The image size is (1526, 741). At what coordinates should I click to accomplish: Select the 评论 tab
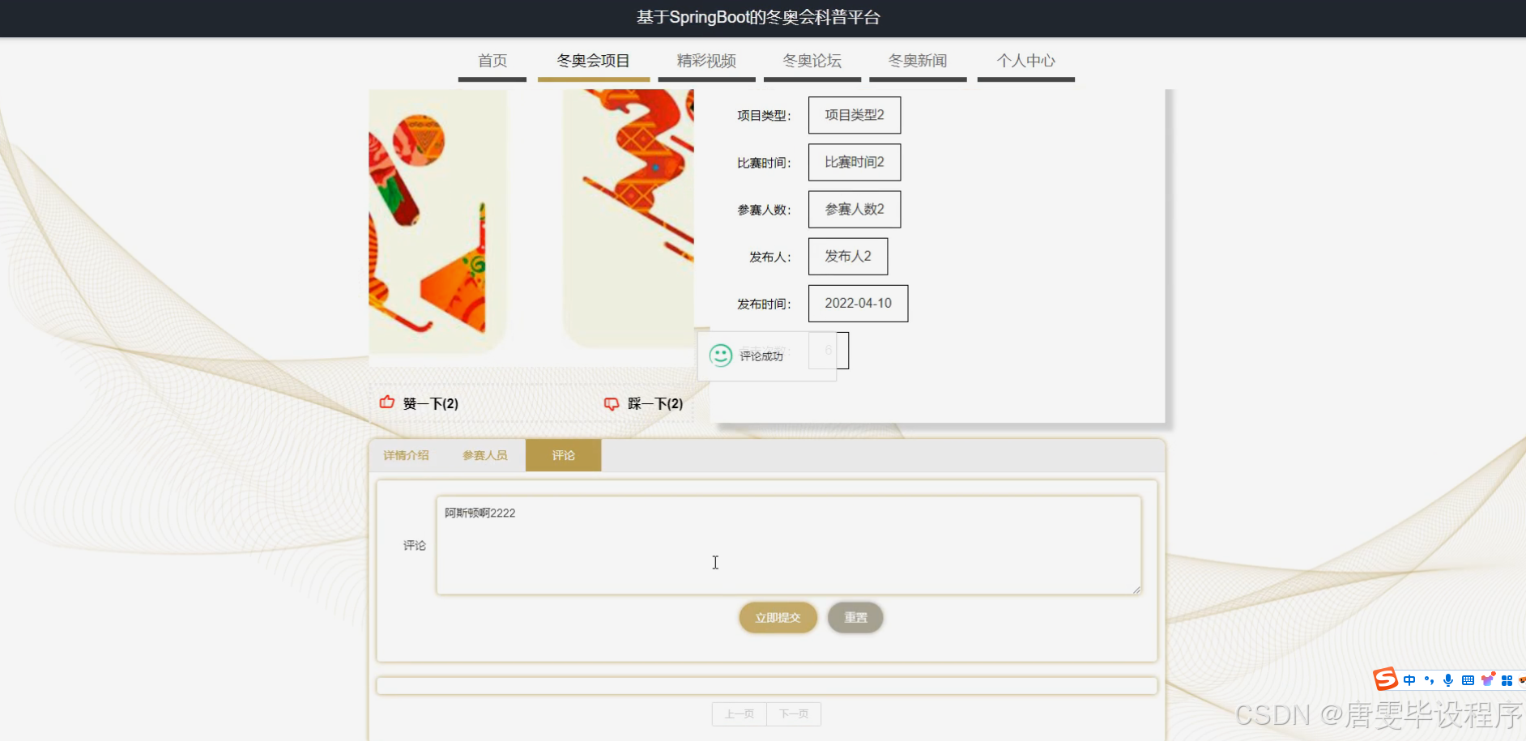(x=563, y=455)
